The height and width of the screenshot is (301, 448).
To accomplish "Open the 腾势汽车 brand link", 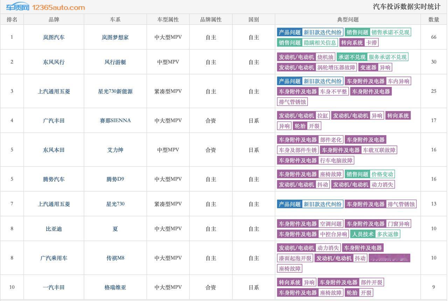I will click(x=54, y=179).
